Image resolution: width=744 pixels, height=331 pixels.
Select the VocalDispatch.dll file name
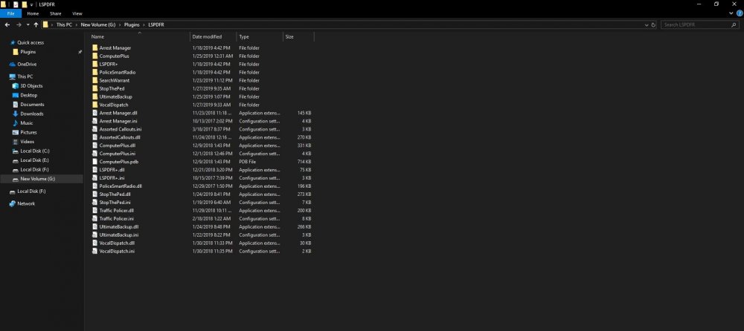(117, 243)
